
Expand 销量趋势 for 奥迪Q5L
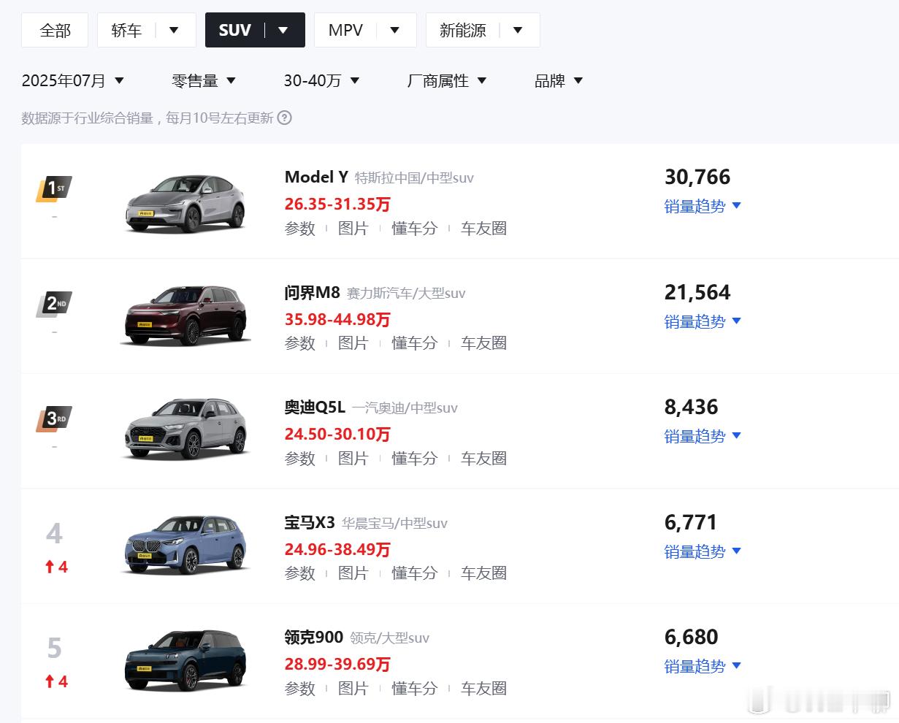(x=703, y=436)
